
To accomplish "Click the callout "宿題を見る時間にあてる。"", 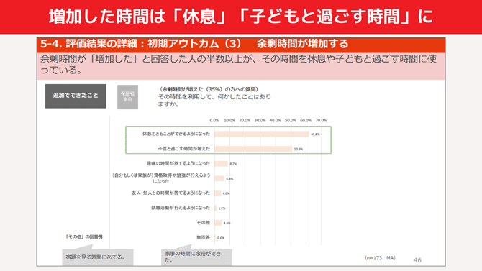I will click(98, 257).
